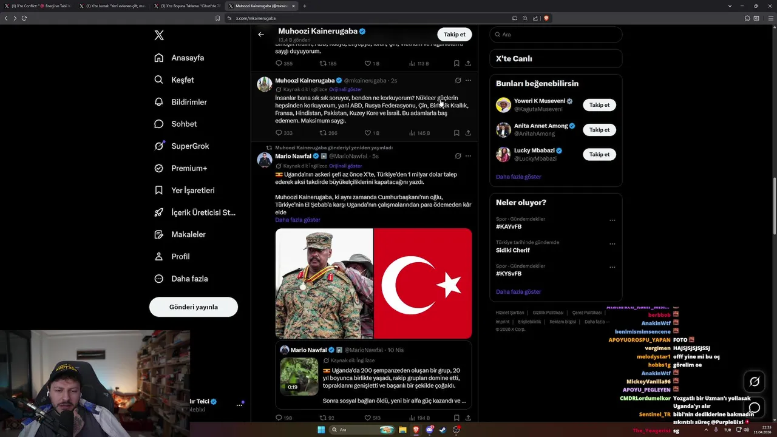Screen dimensions: 777x437
Task: Open Sohbet in the sidebar
Action: click(x=175, y=124)
